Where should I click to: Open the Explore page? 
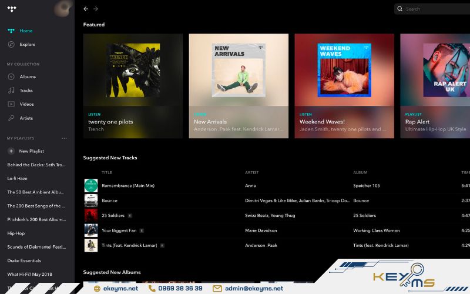coord(27,45)
